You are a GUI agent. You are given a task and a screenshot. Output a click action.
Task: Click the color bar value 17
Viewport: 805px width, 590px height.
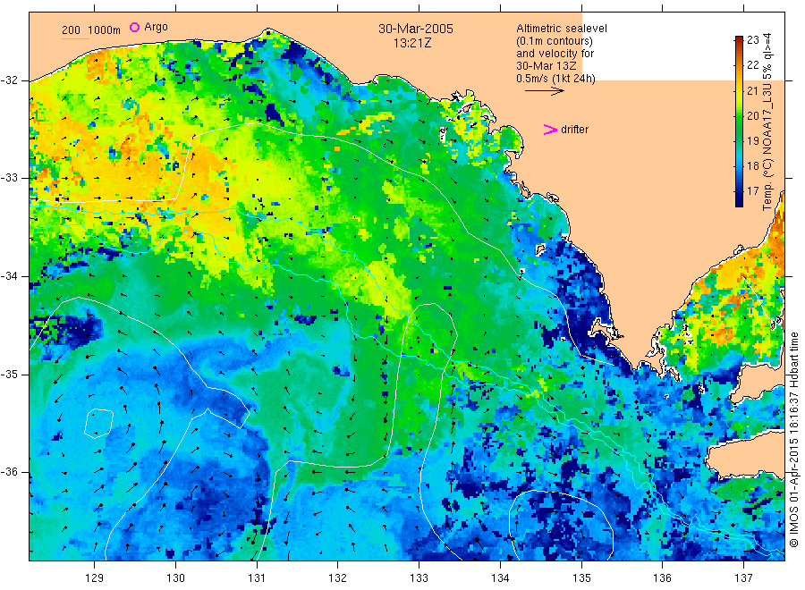click(x=752, y=190)
